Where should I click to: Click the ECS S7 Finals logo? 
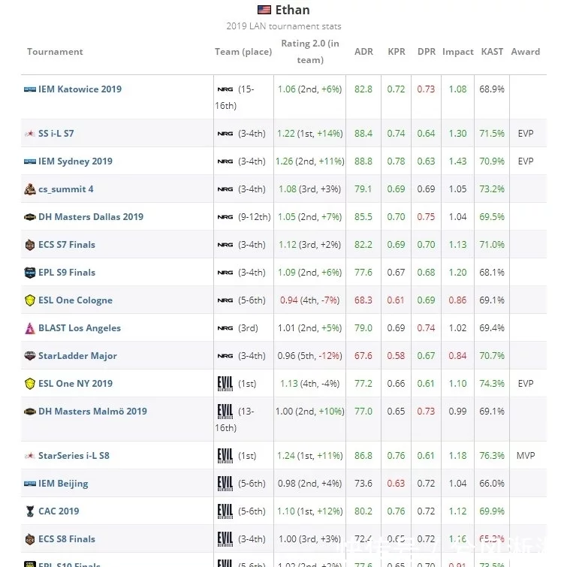coord(30,245)
